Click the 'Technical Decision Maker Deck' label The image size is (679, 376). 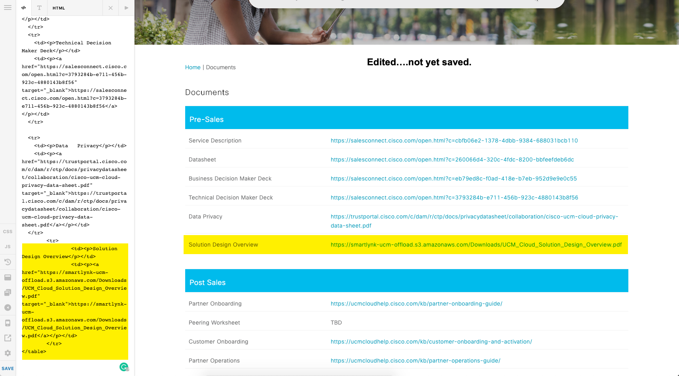231,197
